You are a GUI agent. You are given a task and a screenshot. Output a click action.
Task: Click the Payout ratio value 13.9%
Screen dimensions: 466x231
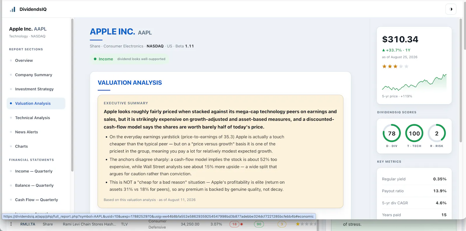440,191
